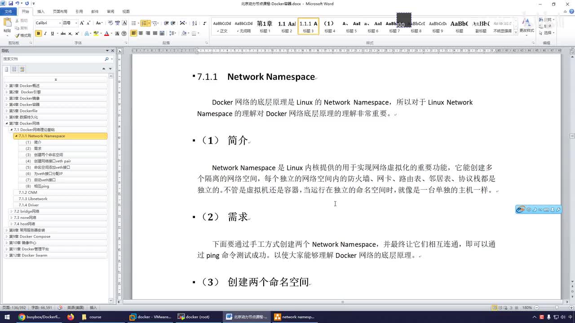Open the docker (root) terminal from taskbar
575x323 pixels.
click(x=195, y=317)
